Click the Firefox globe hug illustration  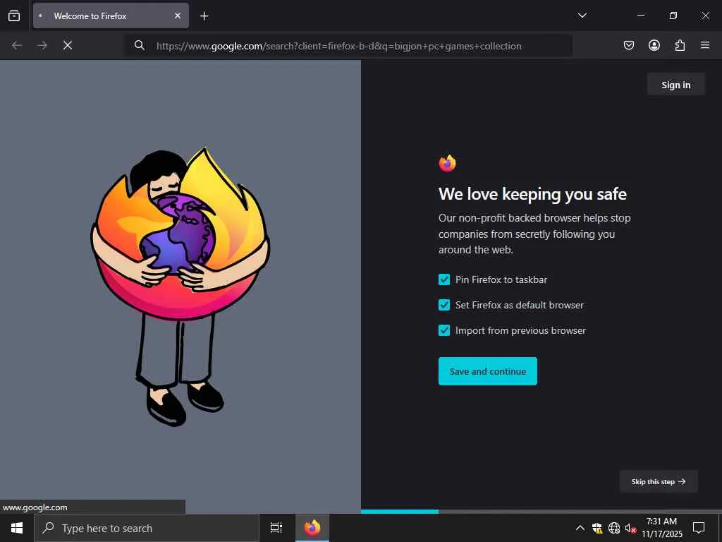pos(180,287)
